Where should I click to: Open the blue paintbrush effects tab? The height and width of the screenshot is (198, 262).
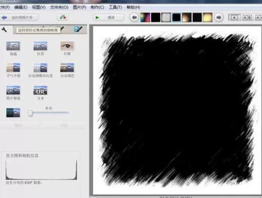(78, 29)
